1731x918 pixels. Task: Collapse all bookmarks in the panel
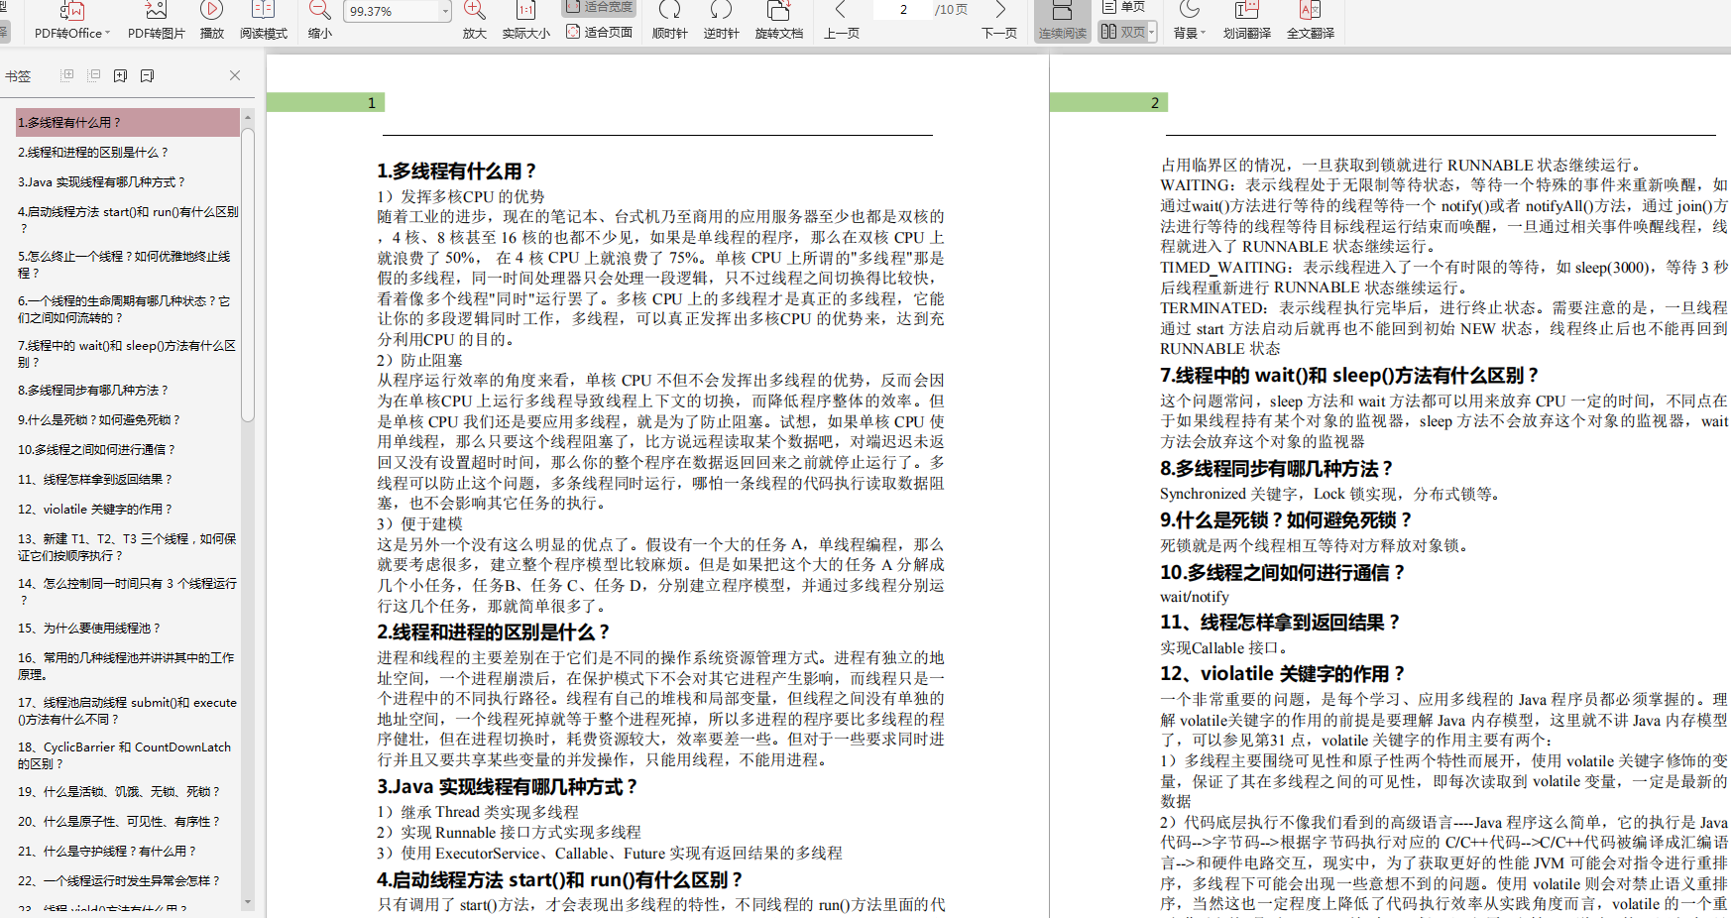point(94,75)
